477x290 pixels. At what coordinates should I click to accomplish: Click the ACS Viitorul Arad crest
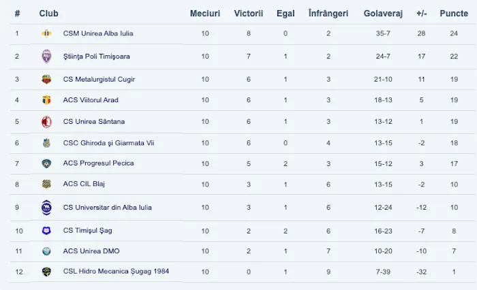click(46, 100)
